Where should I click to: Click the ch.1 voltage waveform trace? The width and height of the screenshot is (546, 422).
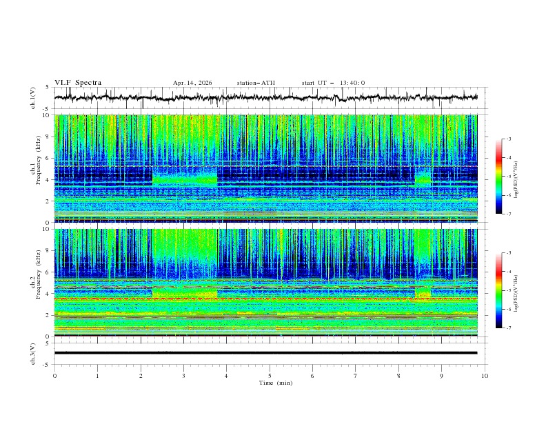pos(265,98)
